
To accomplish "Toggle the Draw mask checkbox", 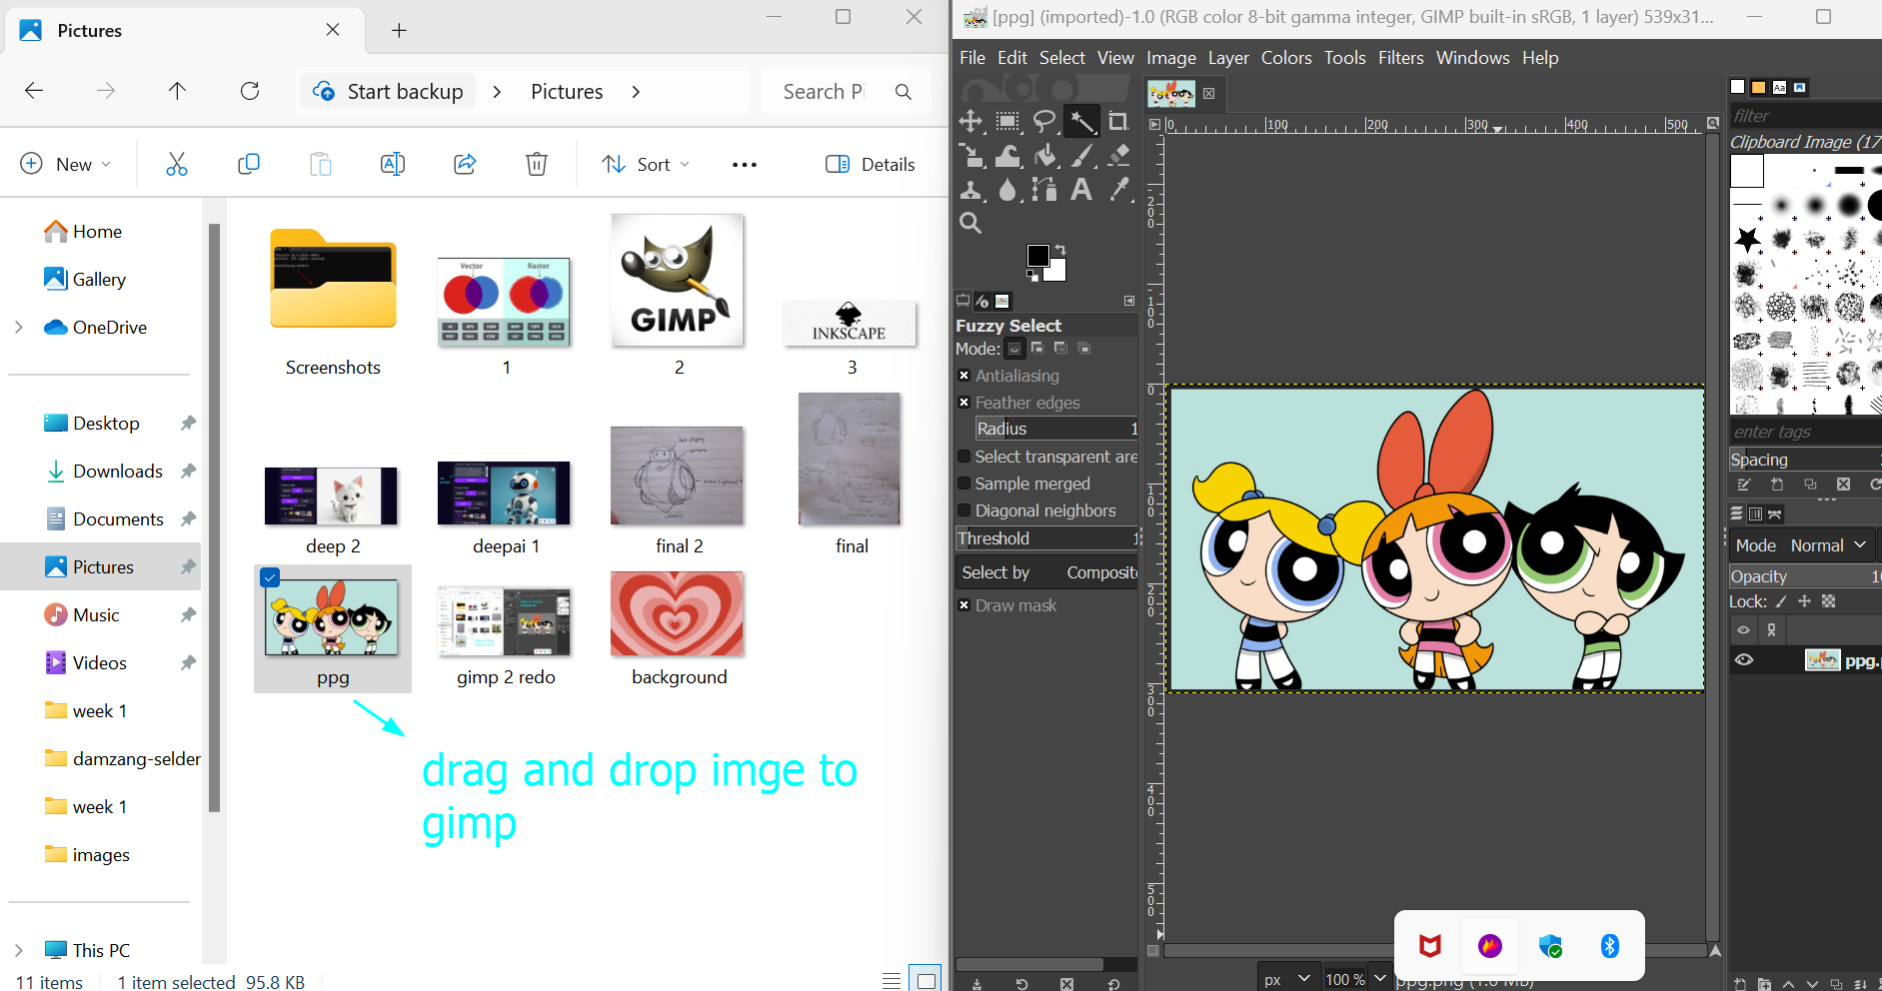I will click(x=964, y=605).
